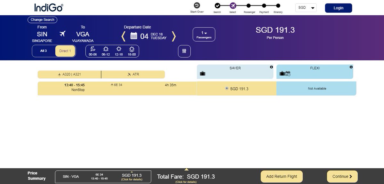Viewport: 384px width, 184px height.
Task: Select the All 3 flights tab
Action: [44, 51]
